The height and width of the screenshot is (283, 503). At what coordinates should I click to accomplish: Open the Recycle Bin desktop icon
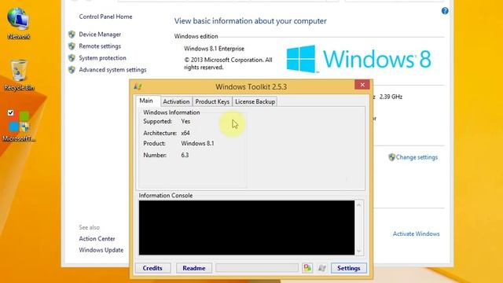[19, 75]
